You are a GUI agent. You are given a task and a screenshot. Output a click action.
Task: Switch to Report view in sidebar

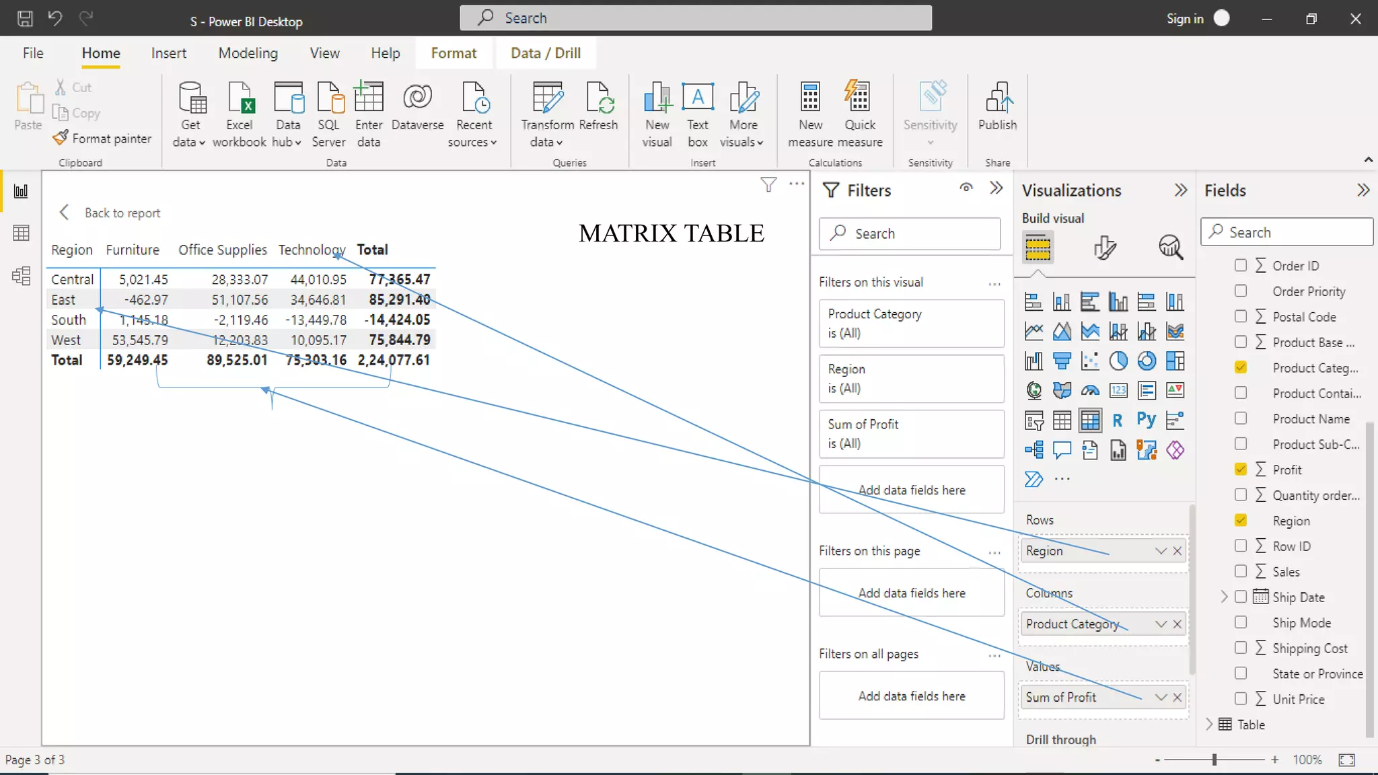tap(21, 191)
